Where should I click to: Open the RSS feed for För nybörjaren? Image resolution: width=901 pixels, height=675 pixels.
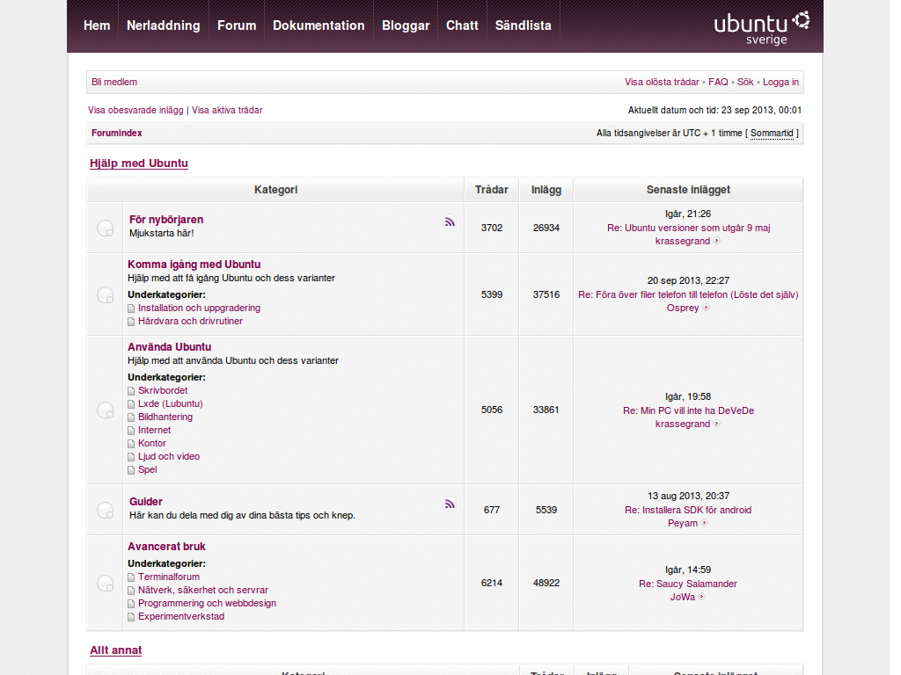(x=450, y=222)
